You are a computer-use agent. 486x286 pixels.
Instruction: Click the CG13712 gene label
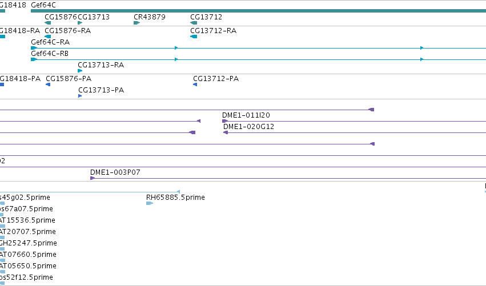coord(206,17)
